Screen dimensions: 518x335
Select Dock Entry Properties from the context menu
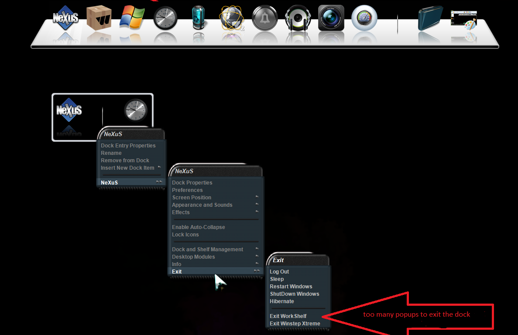pyautogui.click(x=128, y=146)
